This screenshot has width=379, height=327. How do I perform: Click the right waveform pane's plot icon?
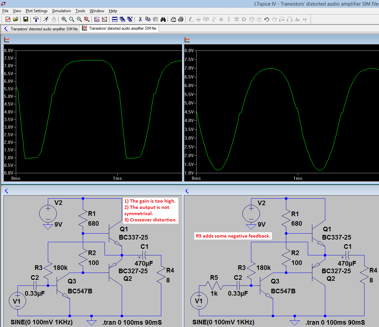(x=187, y=40)
